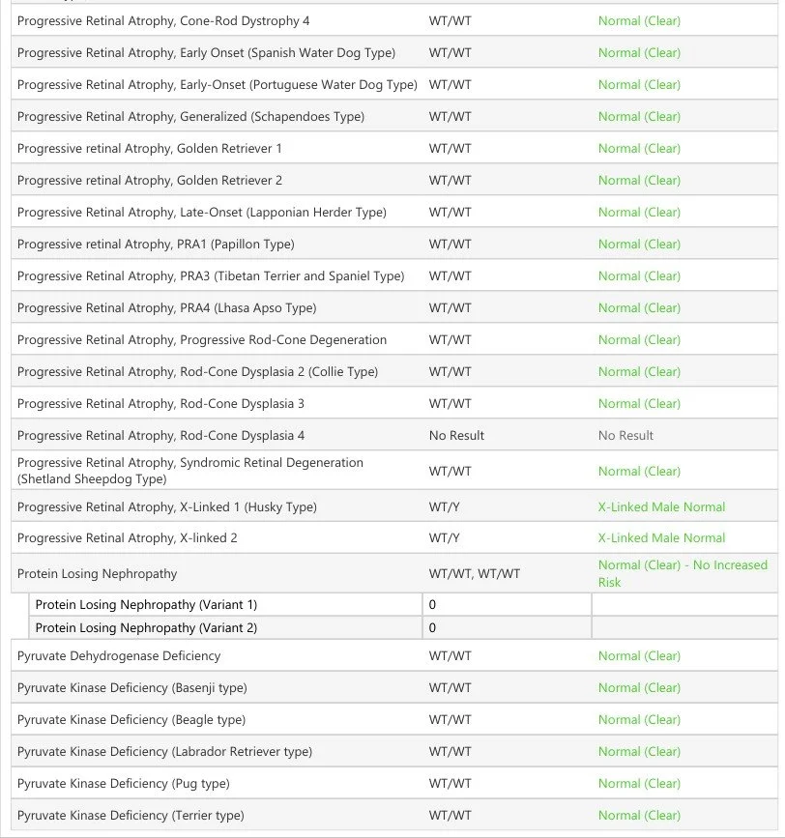785x838 pixels.
Task: Select Protein Losing Nephropathy (Variant 1) sub-row
Action: point(403,604)
